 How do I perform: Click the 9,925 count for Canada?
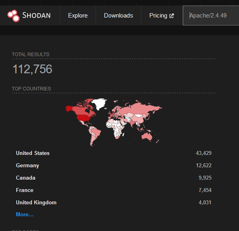[205, 178]
